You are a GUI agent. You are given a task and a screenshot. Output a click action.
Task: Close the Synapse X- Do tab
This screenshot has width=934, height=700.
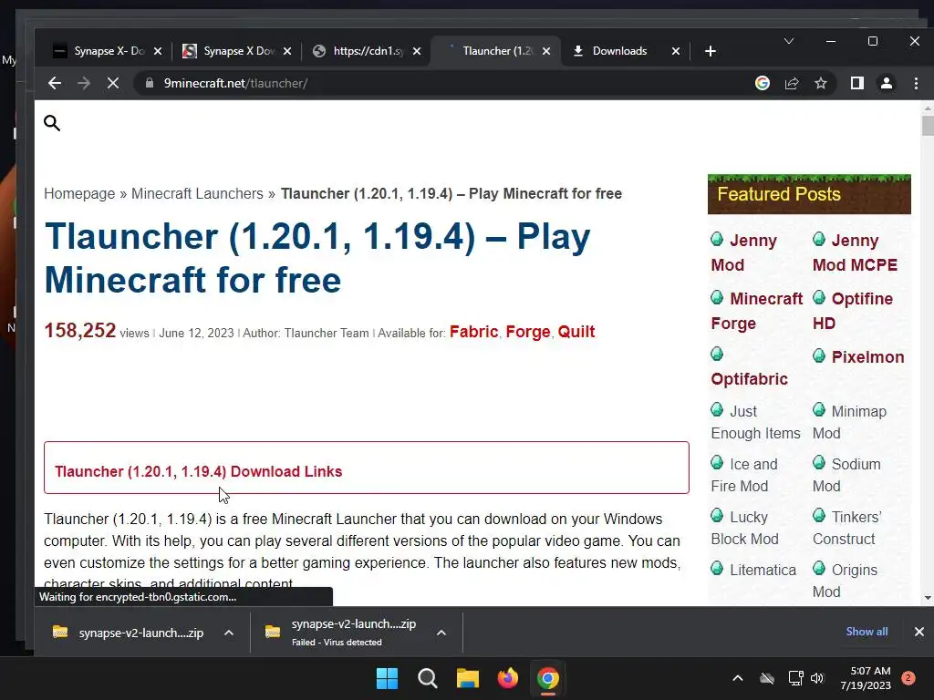click(158, 51)
